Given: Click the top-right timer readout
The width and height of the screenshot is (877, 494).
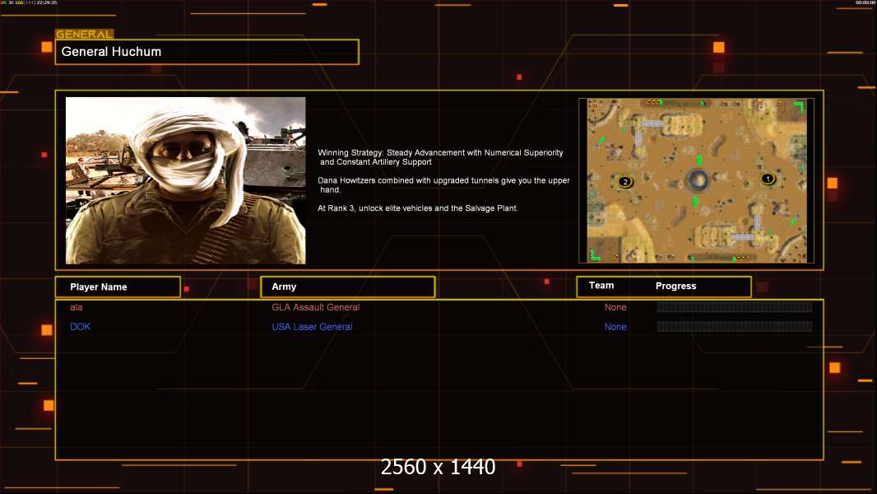Looking at the screenshot, I should (865, 2).
